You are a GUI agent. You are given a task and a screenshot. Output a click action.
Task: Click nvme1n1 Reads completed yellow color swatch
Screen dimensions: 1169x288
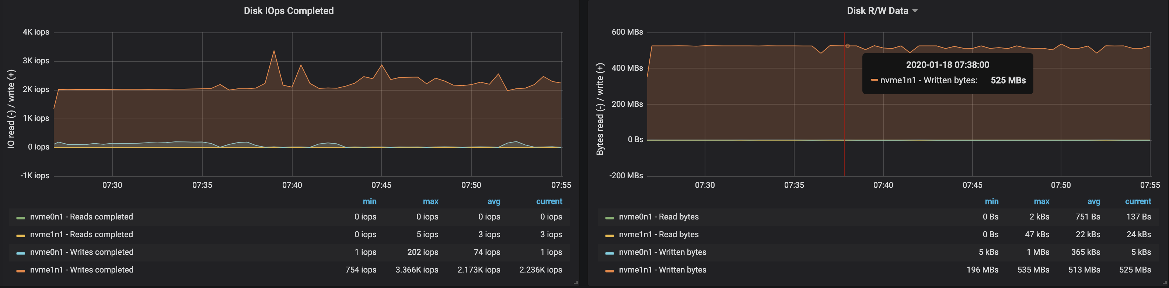click(x=20, y=235)
